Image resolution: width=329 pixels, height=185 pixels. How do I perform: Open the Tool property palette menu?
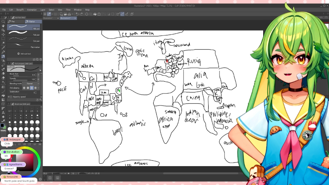9,63
